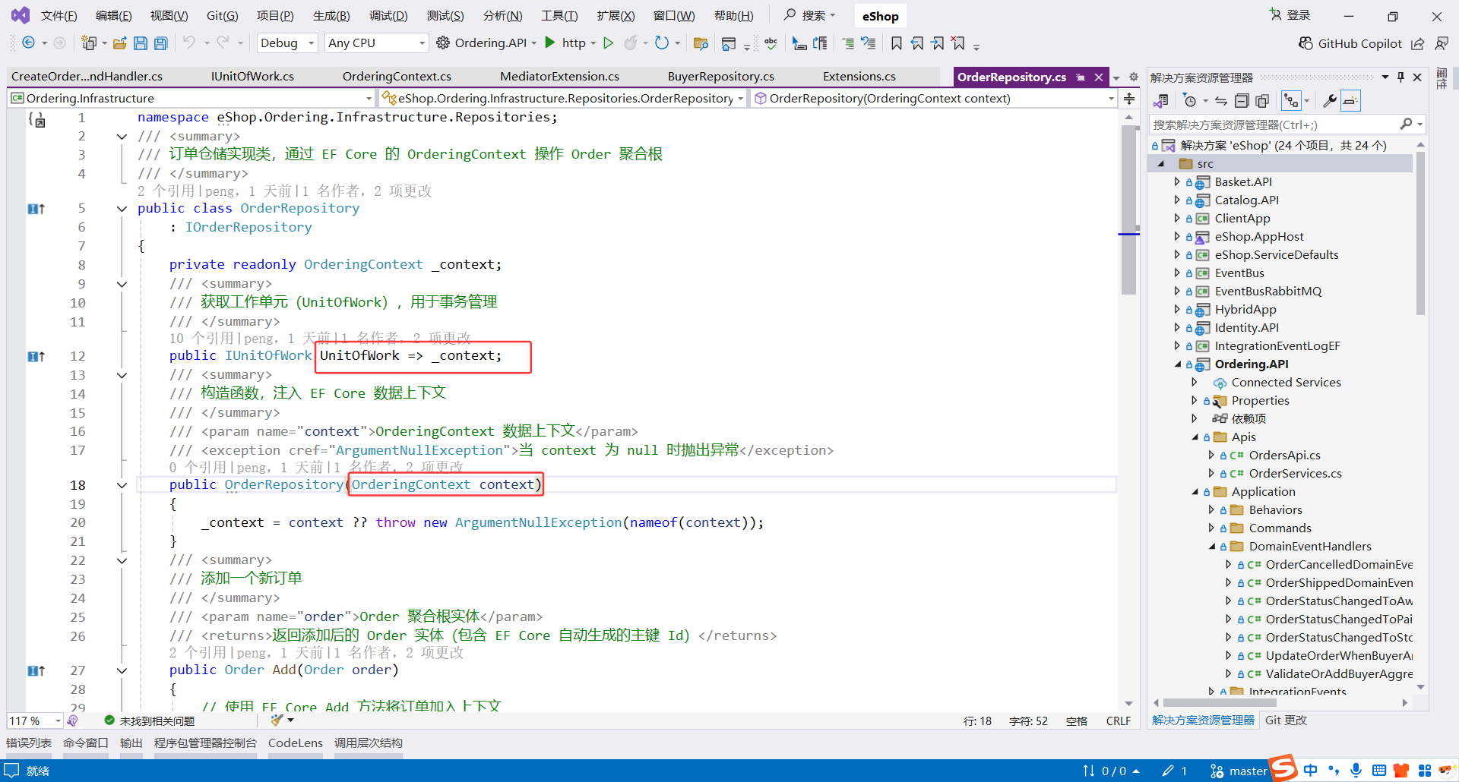Screen dimensions: 1459x782
Task: Open the Git menu
Action: (222, 15)
